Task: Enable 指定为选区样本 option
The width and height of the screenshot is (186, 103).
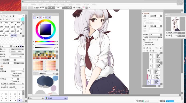Action: click(x=144, y=45)
